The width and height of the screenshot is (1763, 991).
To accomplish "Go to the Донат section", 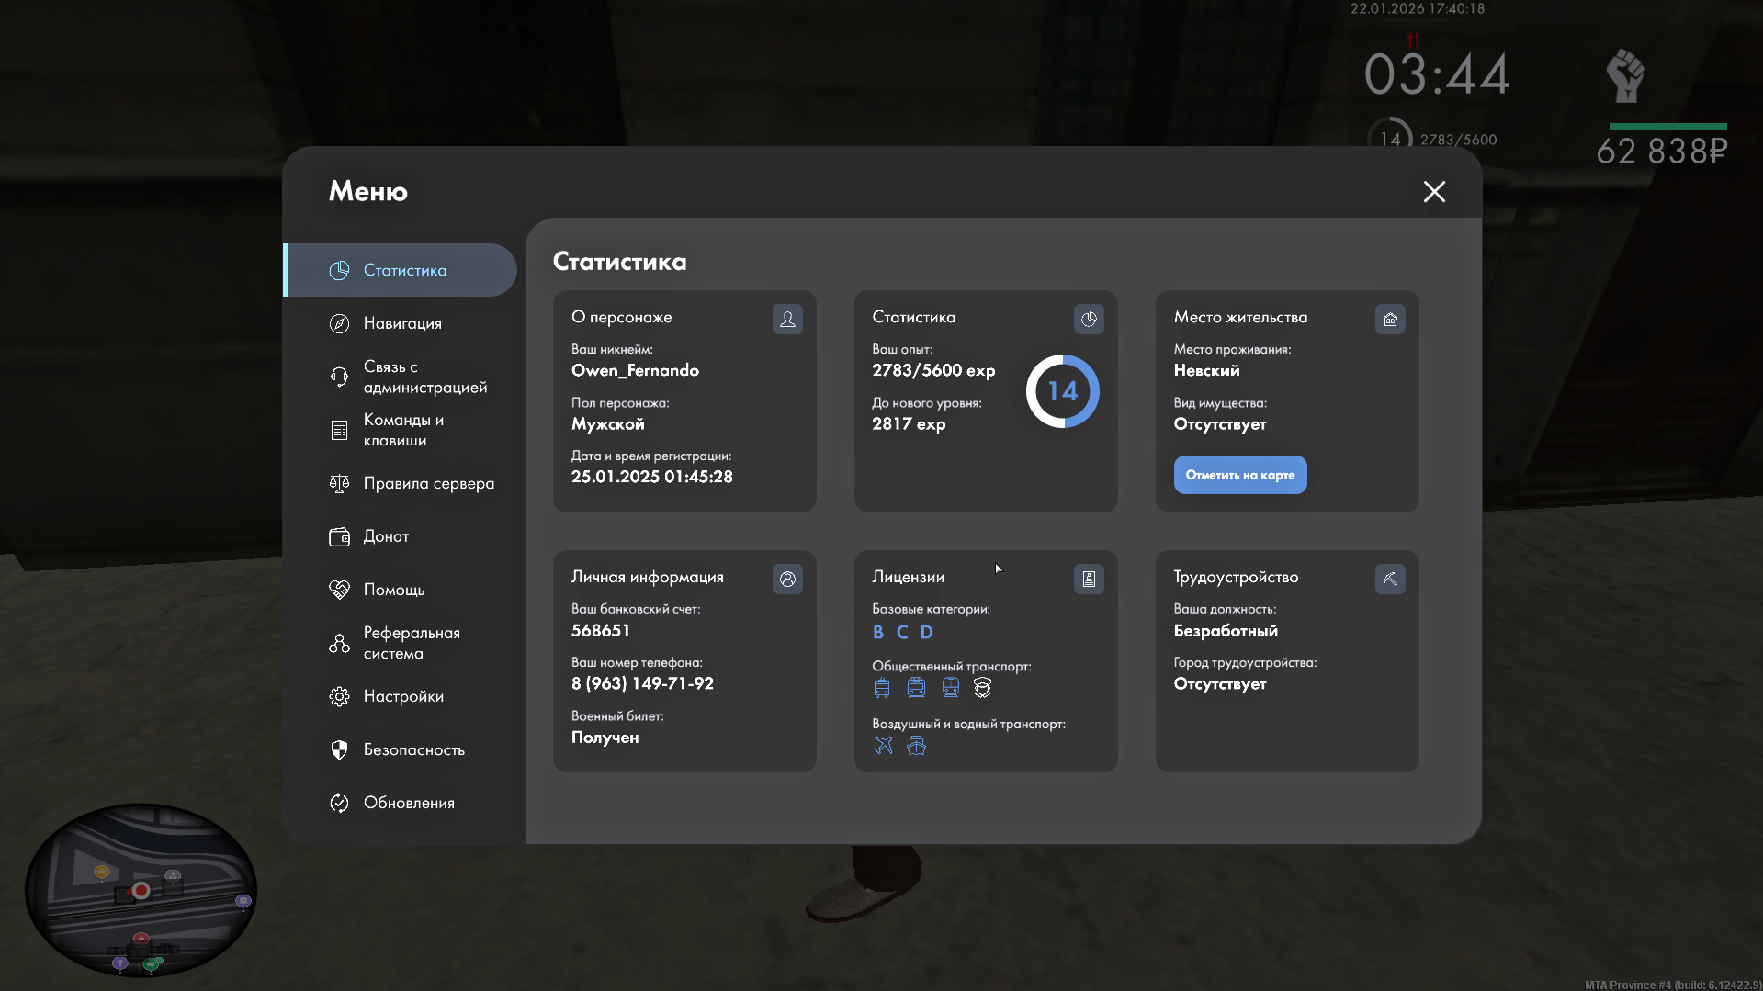I will (386, 536).
